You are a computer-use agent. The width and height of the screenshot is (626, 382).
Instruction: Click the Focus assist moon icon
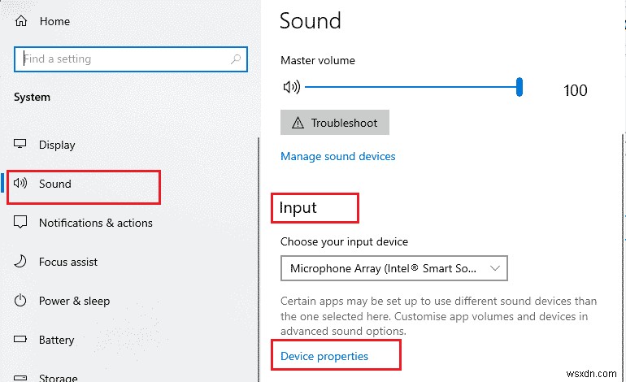(21, 262)
